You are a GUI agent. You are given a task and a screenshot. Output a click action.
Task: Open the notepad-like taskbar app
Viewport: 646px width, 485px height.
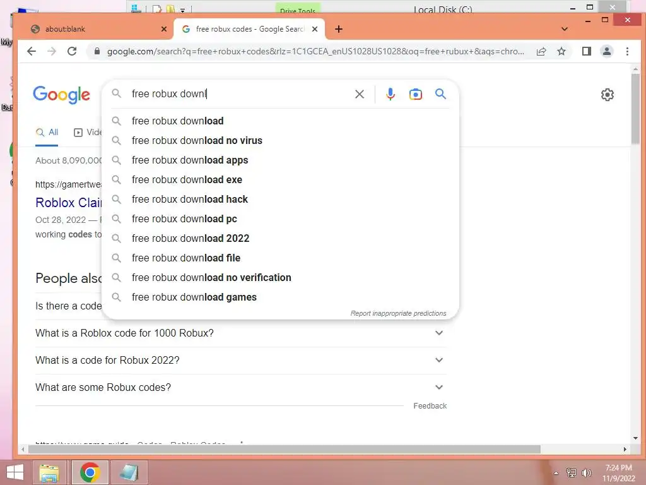129,472
